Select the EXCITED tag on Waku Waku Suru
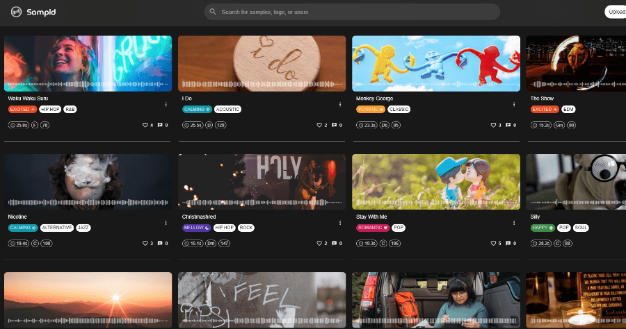Viewport: 626px width, 329px height. [x=22, y=109]
